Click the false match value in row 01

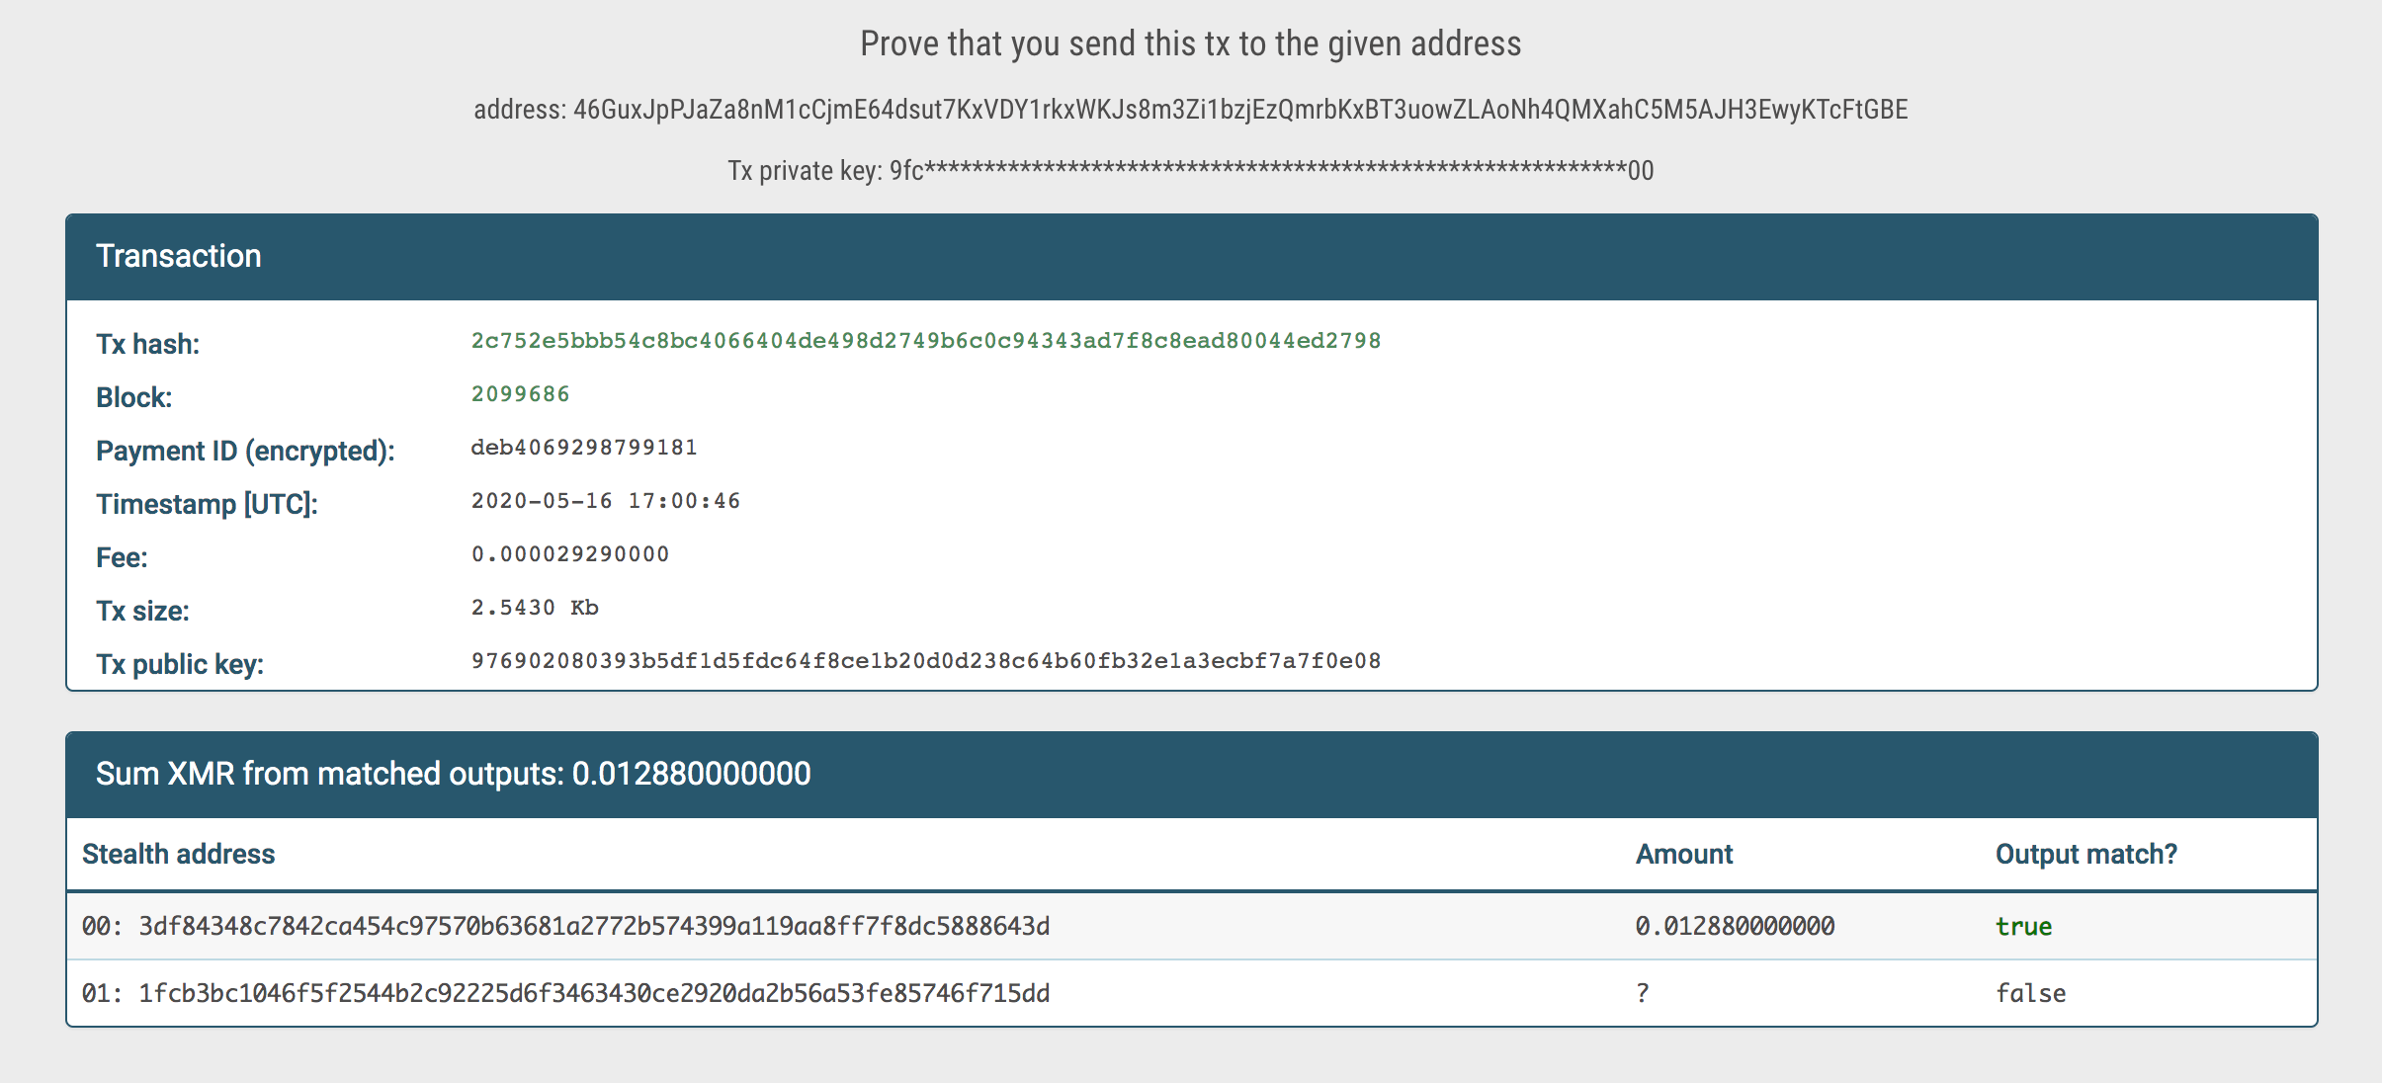click(2030, 994)
